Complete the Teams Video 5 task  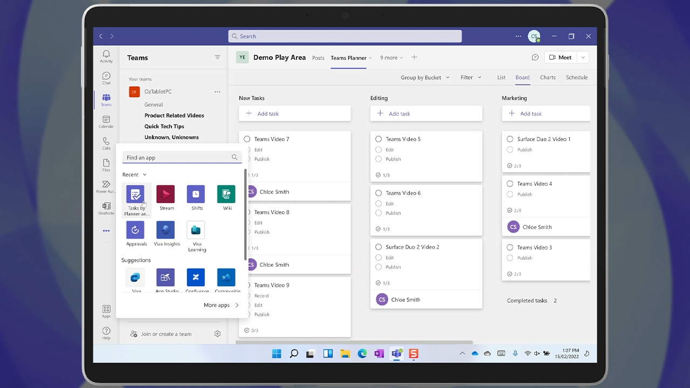pyautogui.click(x=378, y=139)
